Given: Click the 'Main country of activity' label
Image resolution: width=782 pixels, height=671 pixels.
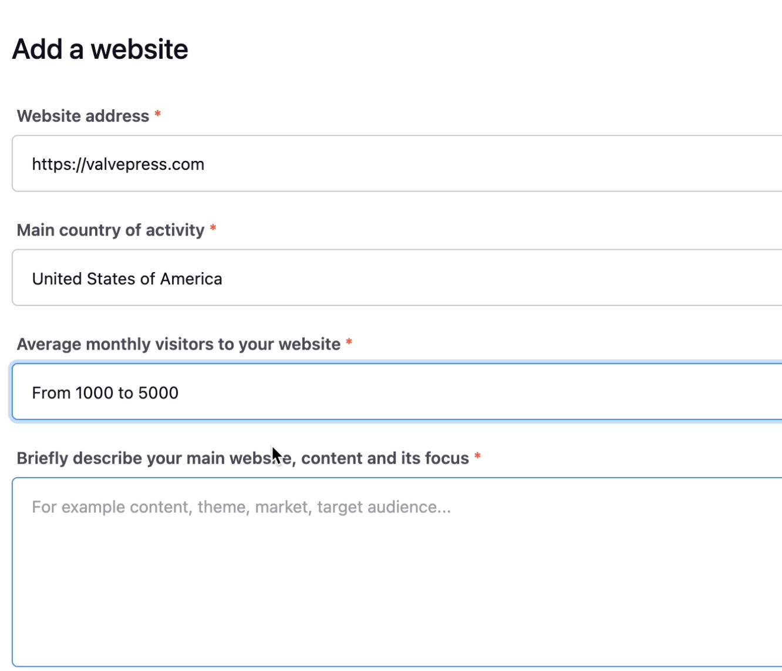Looking at the screenshot, I should 110,230.
